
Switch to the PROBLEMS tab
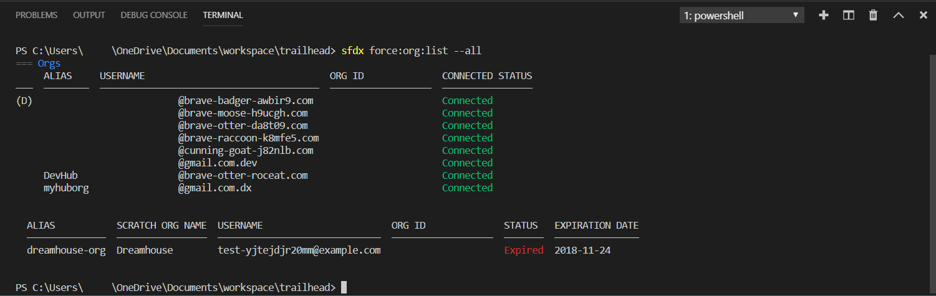pyautogui.click(x=37, y=15)
